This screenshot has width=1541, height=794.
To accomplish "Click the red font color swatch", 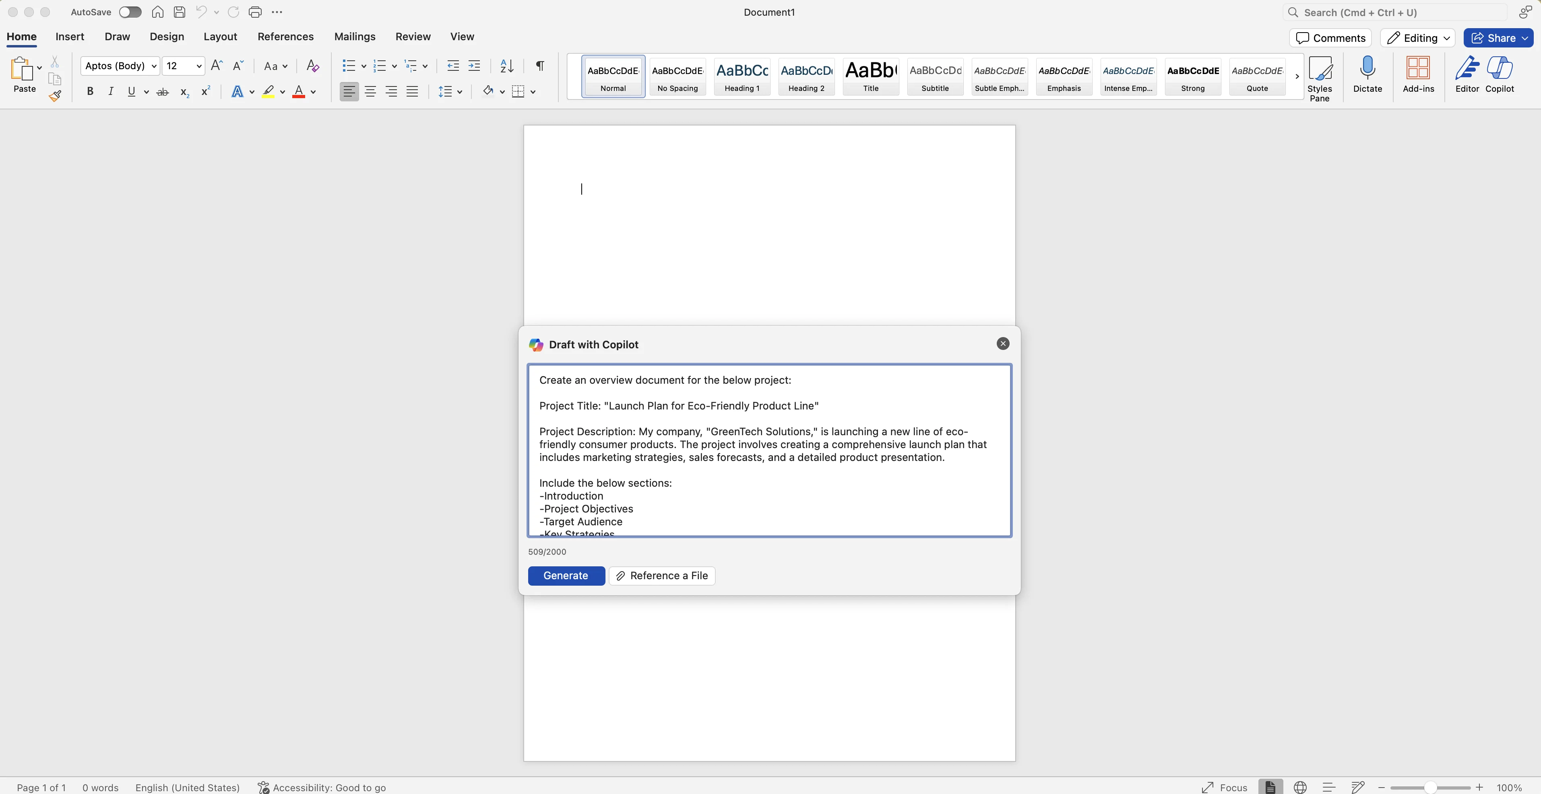I will [299, 91].
